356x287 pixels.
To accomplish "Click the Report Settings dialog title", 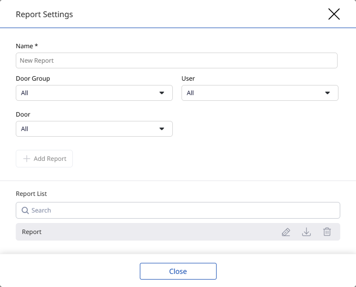I will [x=44, y=14].
